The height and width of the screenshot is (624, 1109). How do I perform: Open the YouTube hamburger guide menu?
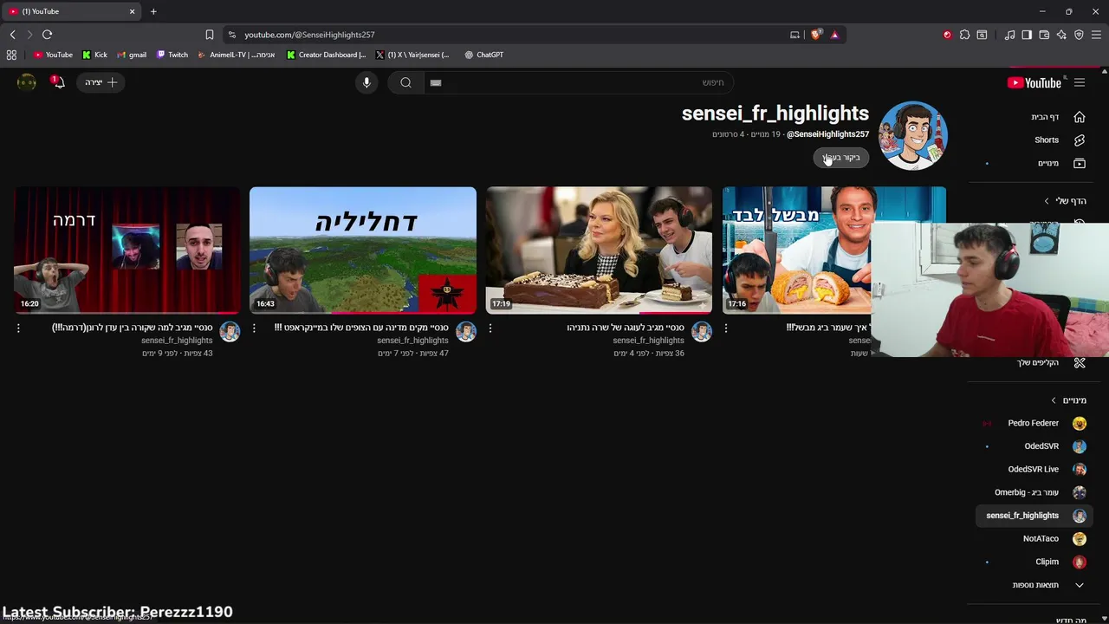[x=1080, y=82]
